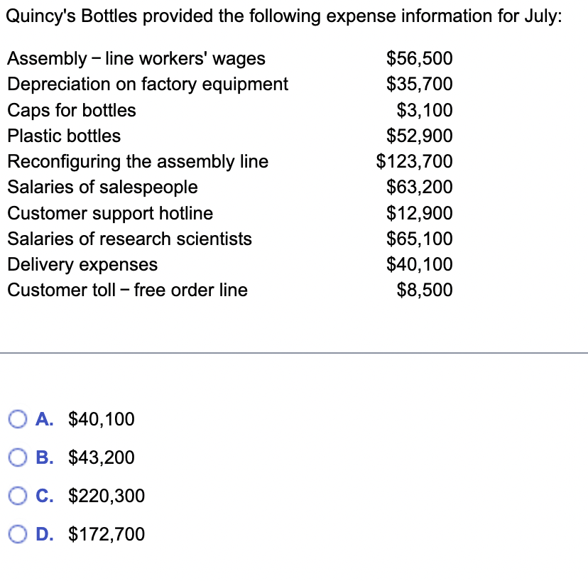This screenshot has width=588, height=581.
Task: Click the letter A option label
Action: tap(44, 419)
